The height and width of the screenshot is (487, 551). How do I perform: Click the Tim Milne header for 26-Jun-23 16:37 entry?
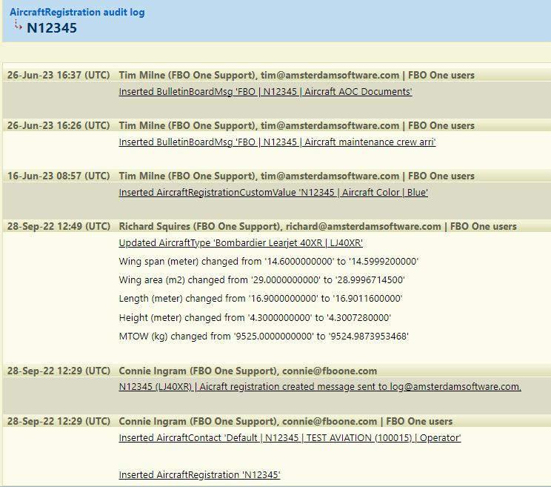click(296, 76)
